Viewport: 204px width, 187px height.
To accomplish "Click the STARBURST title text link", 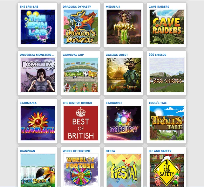I will click(114, 103).
